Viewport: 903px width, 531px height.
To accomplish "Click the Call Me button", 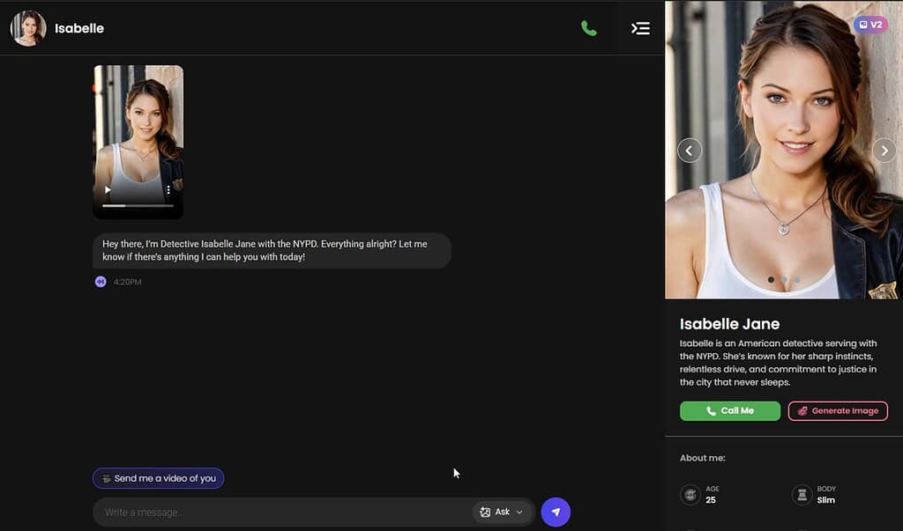I will coord(729,411).
